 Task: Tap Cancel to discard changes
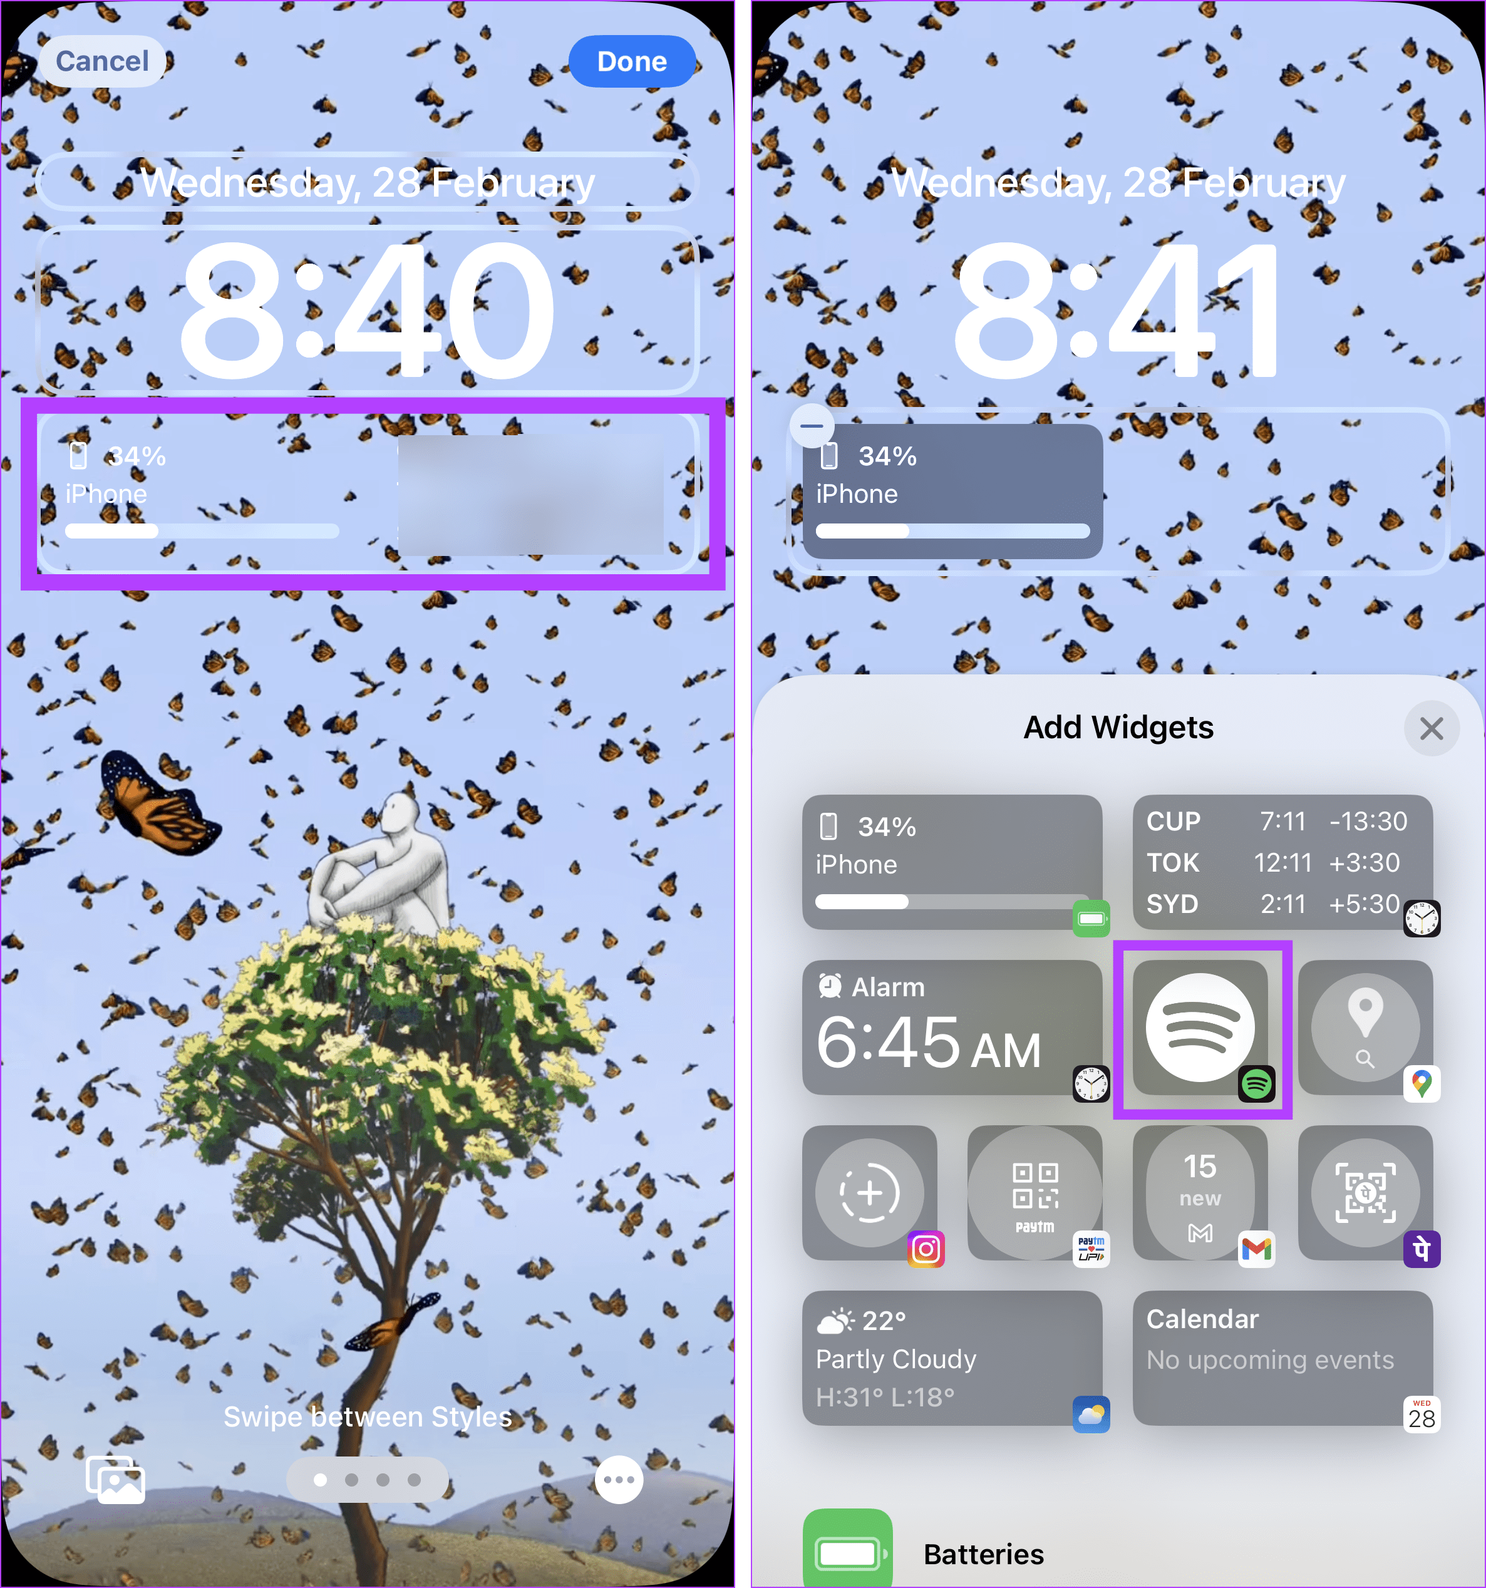103,60
